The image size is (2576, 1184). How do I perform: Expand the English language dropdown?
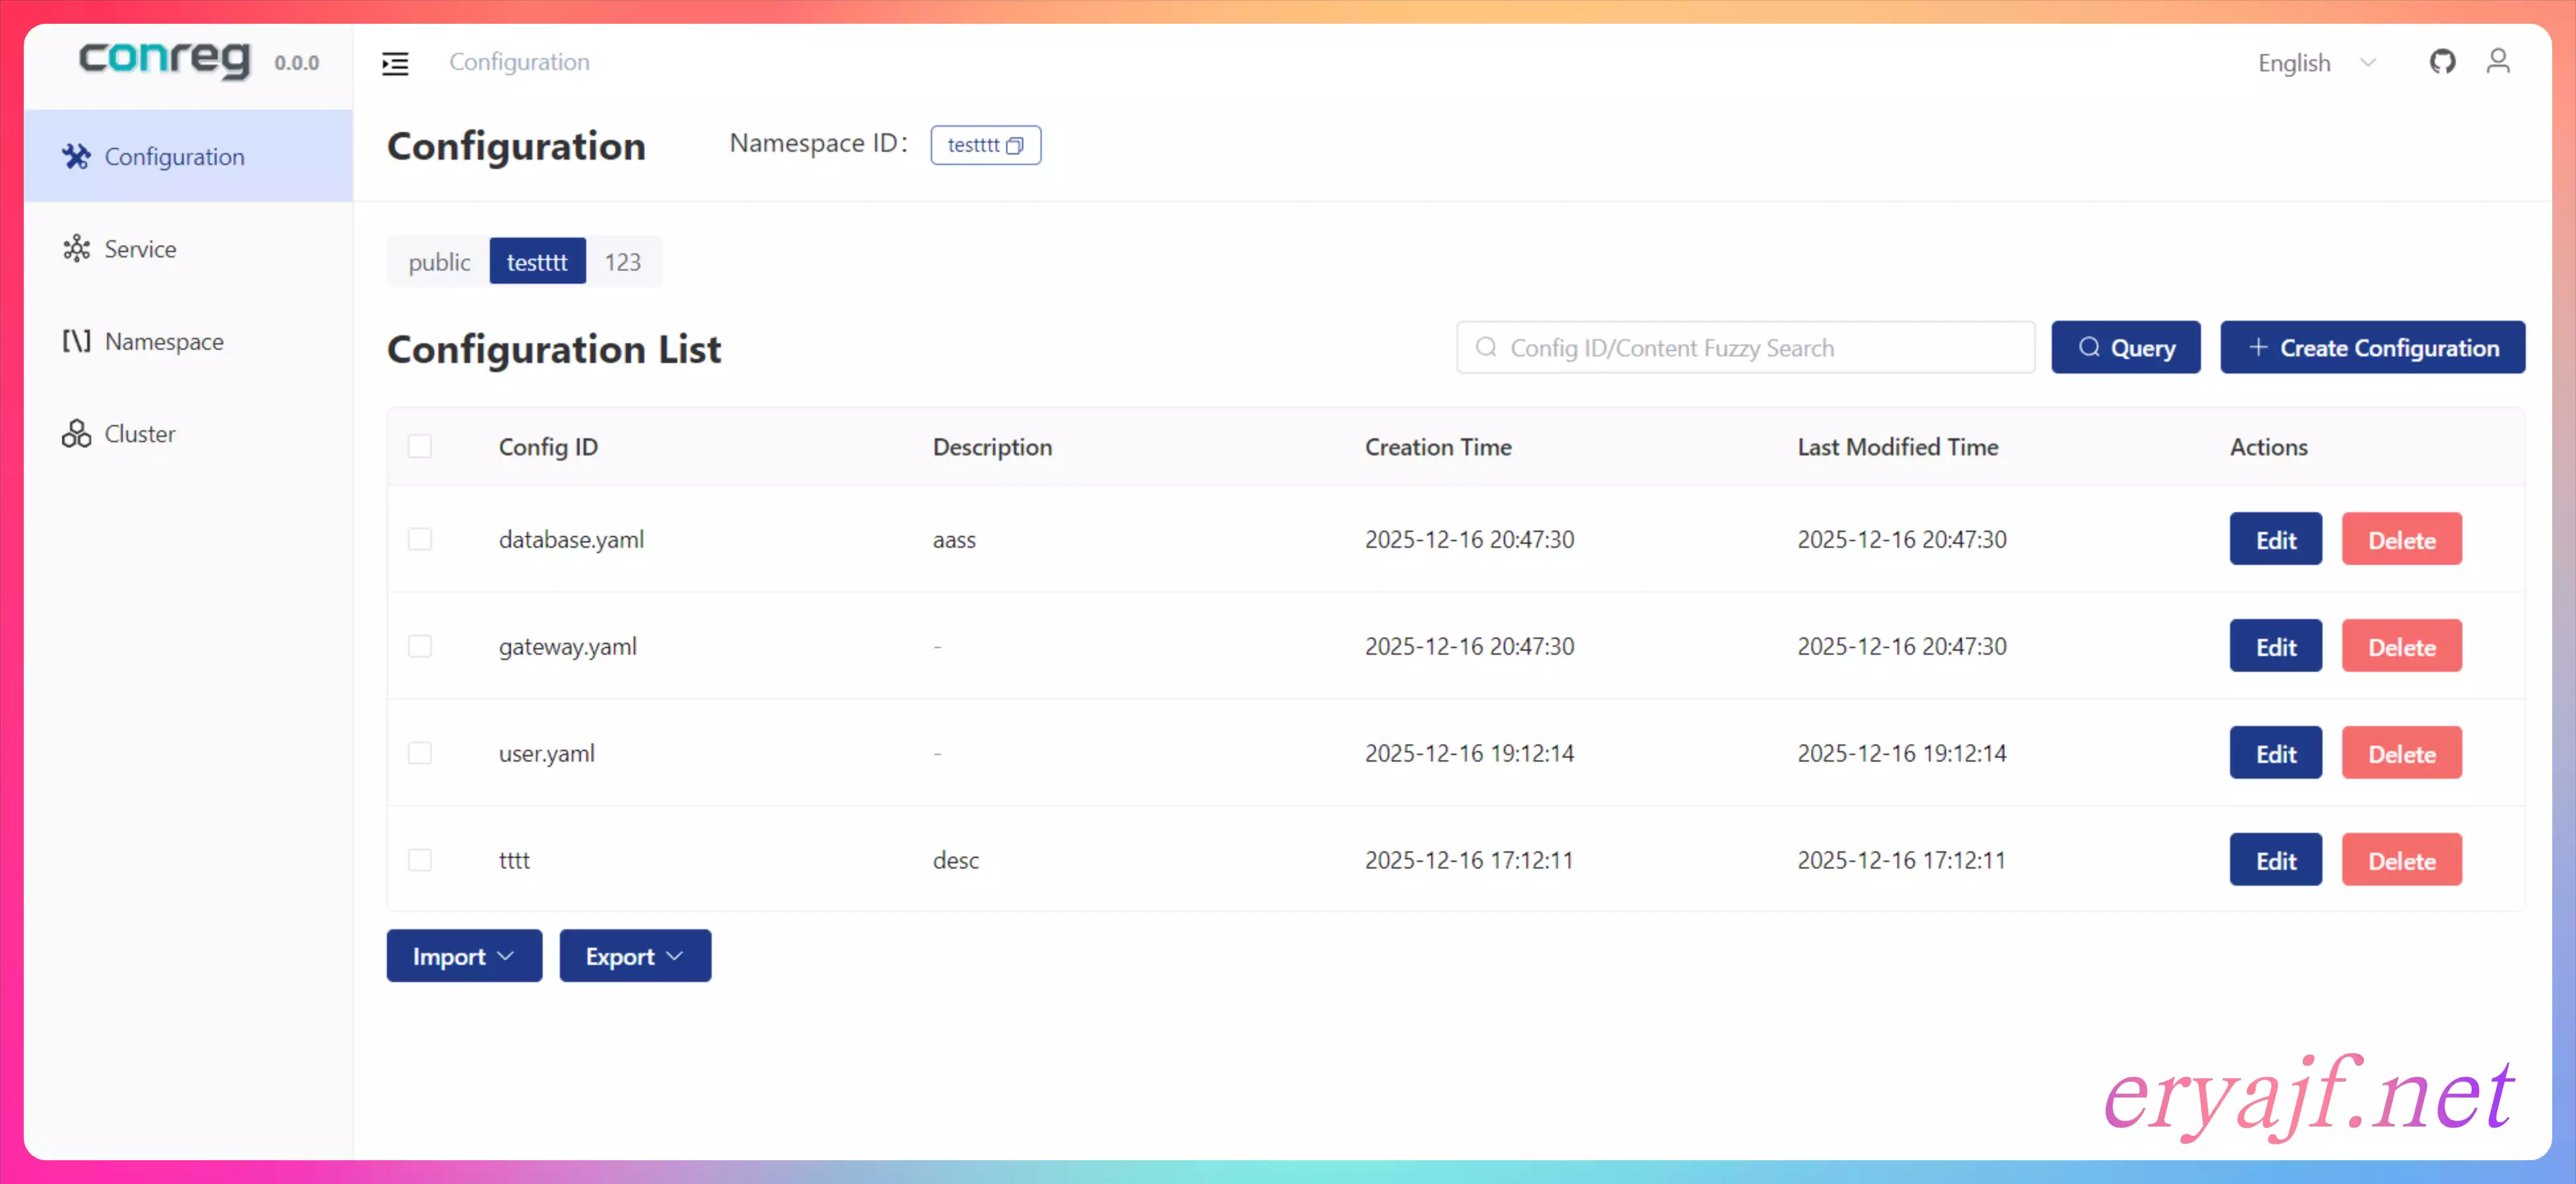2315,63
